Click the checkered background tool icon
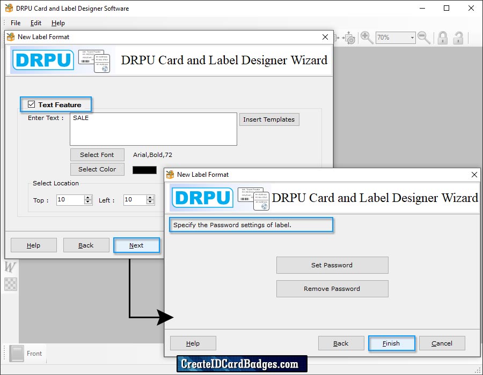 click(x=11, y=284)
